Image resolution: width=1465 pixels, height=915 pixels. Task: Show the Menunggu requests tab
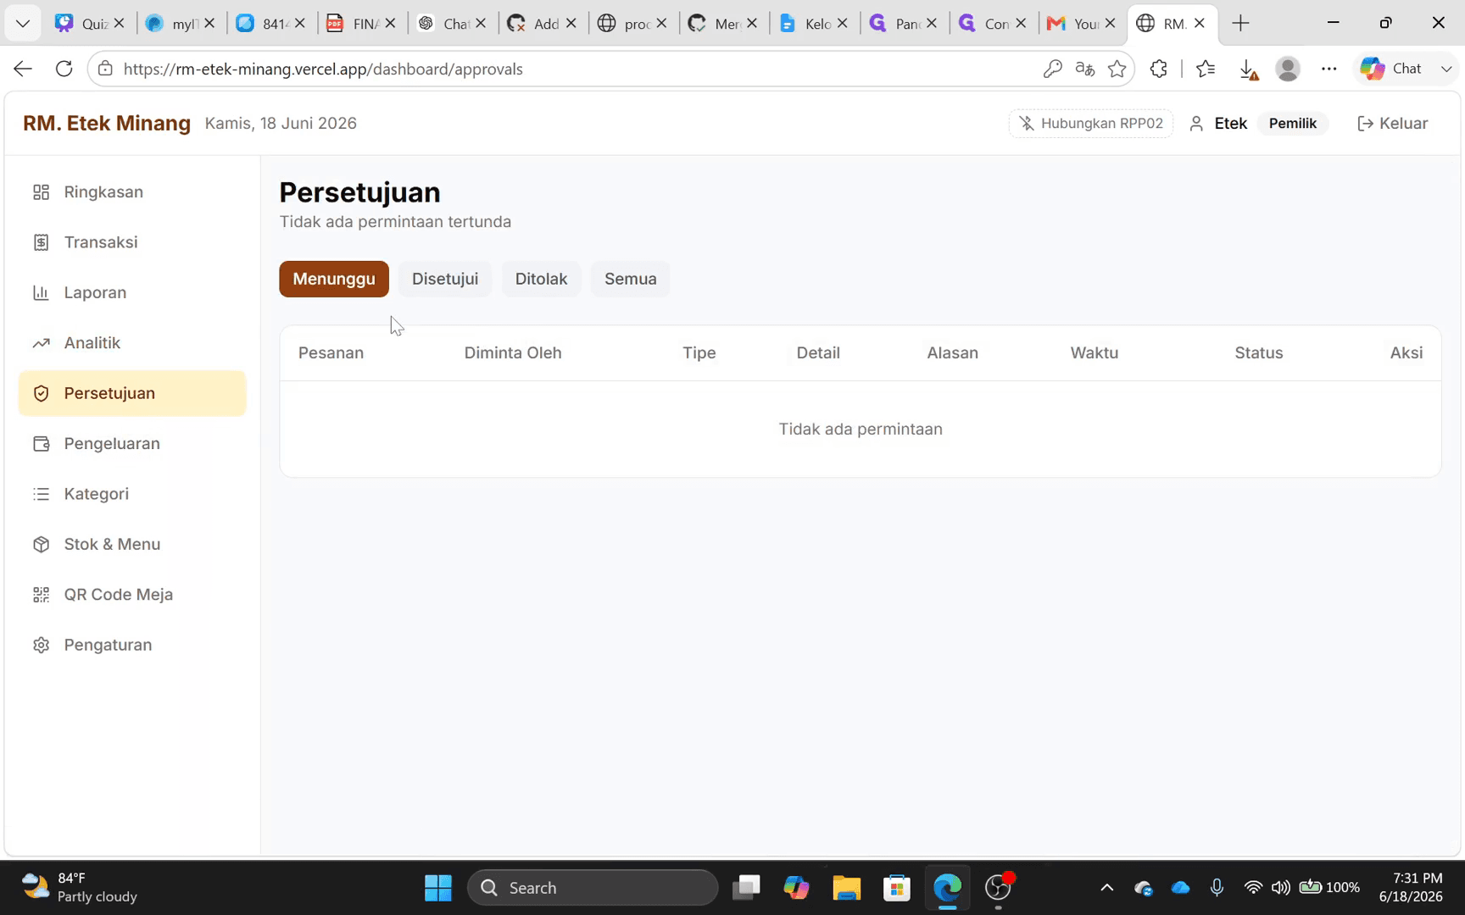pyautogui.click(x=334, y=279)
